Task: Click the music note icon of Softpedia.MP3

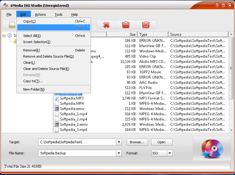Action: 57,98
